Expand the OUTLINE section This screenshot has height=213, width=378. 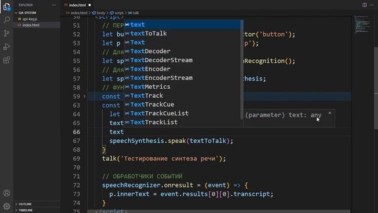(x=25, y=204)
